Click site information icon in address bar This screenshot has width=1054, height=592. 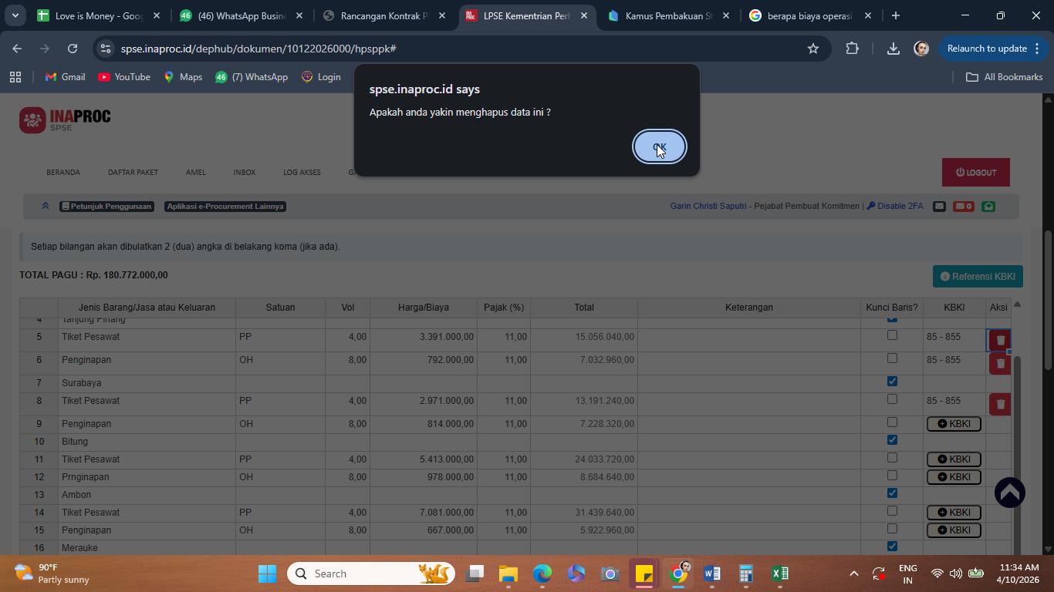(106, 49)
